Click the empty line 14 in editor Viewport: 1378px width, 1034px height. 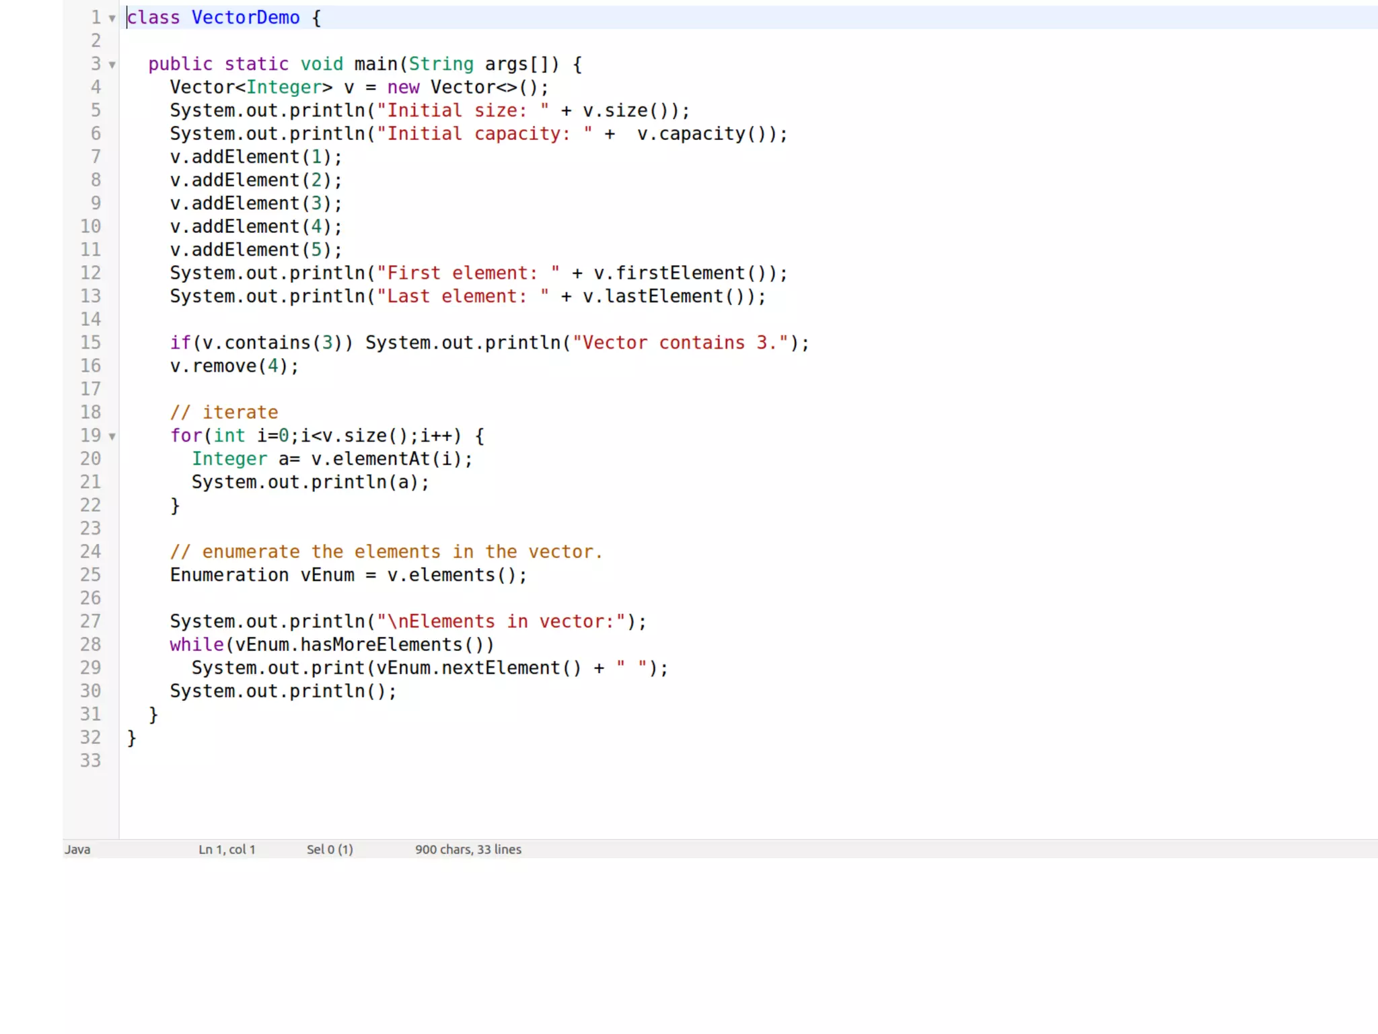404,319
